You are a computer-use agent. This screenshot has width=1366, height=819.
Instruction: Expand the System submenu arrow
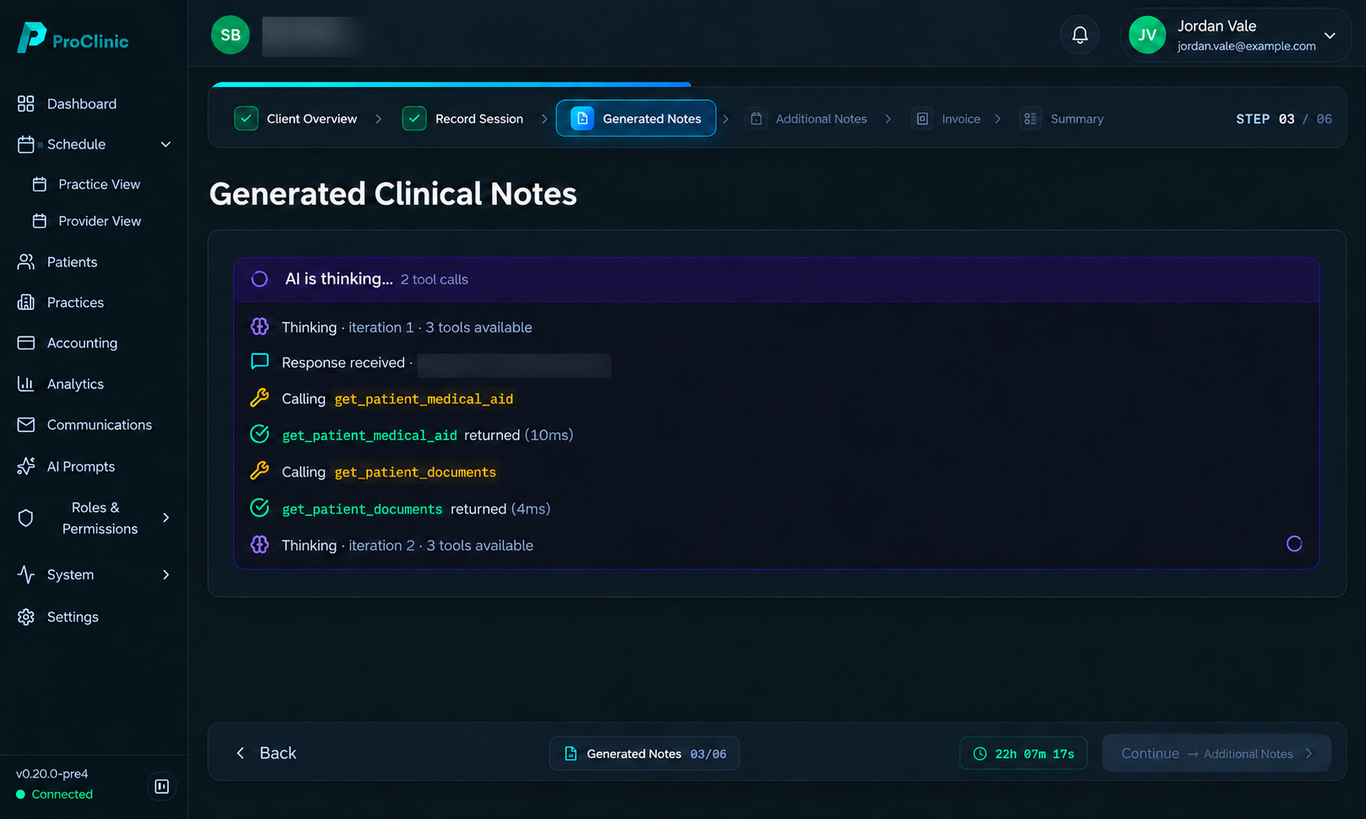coord(165,575)
